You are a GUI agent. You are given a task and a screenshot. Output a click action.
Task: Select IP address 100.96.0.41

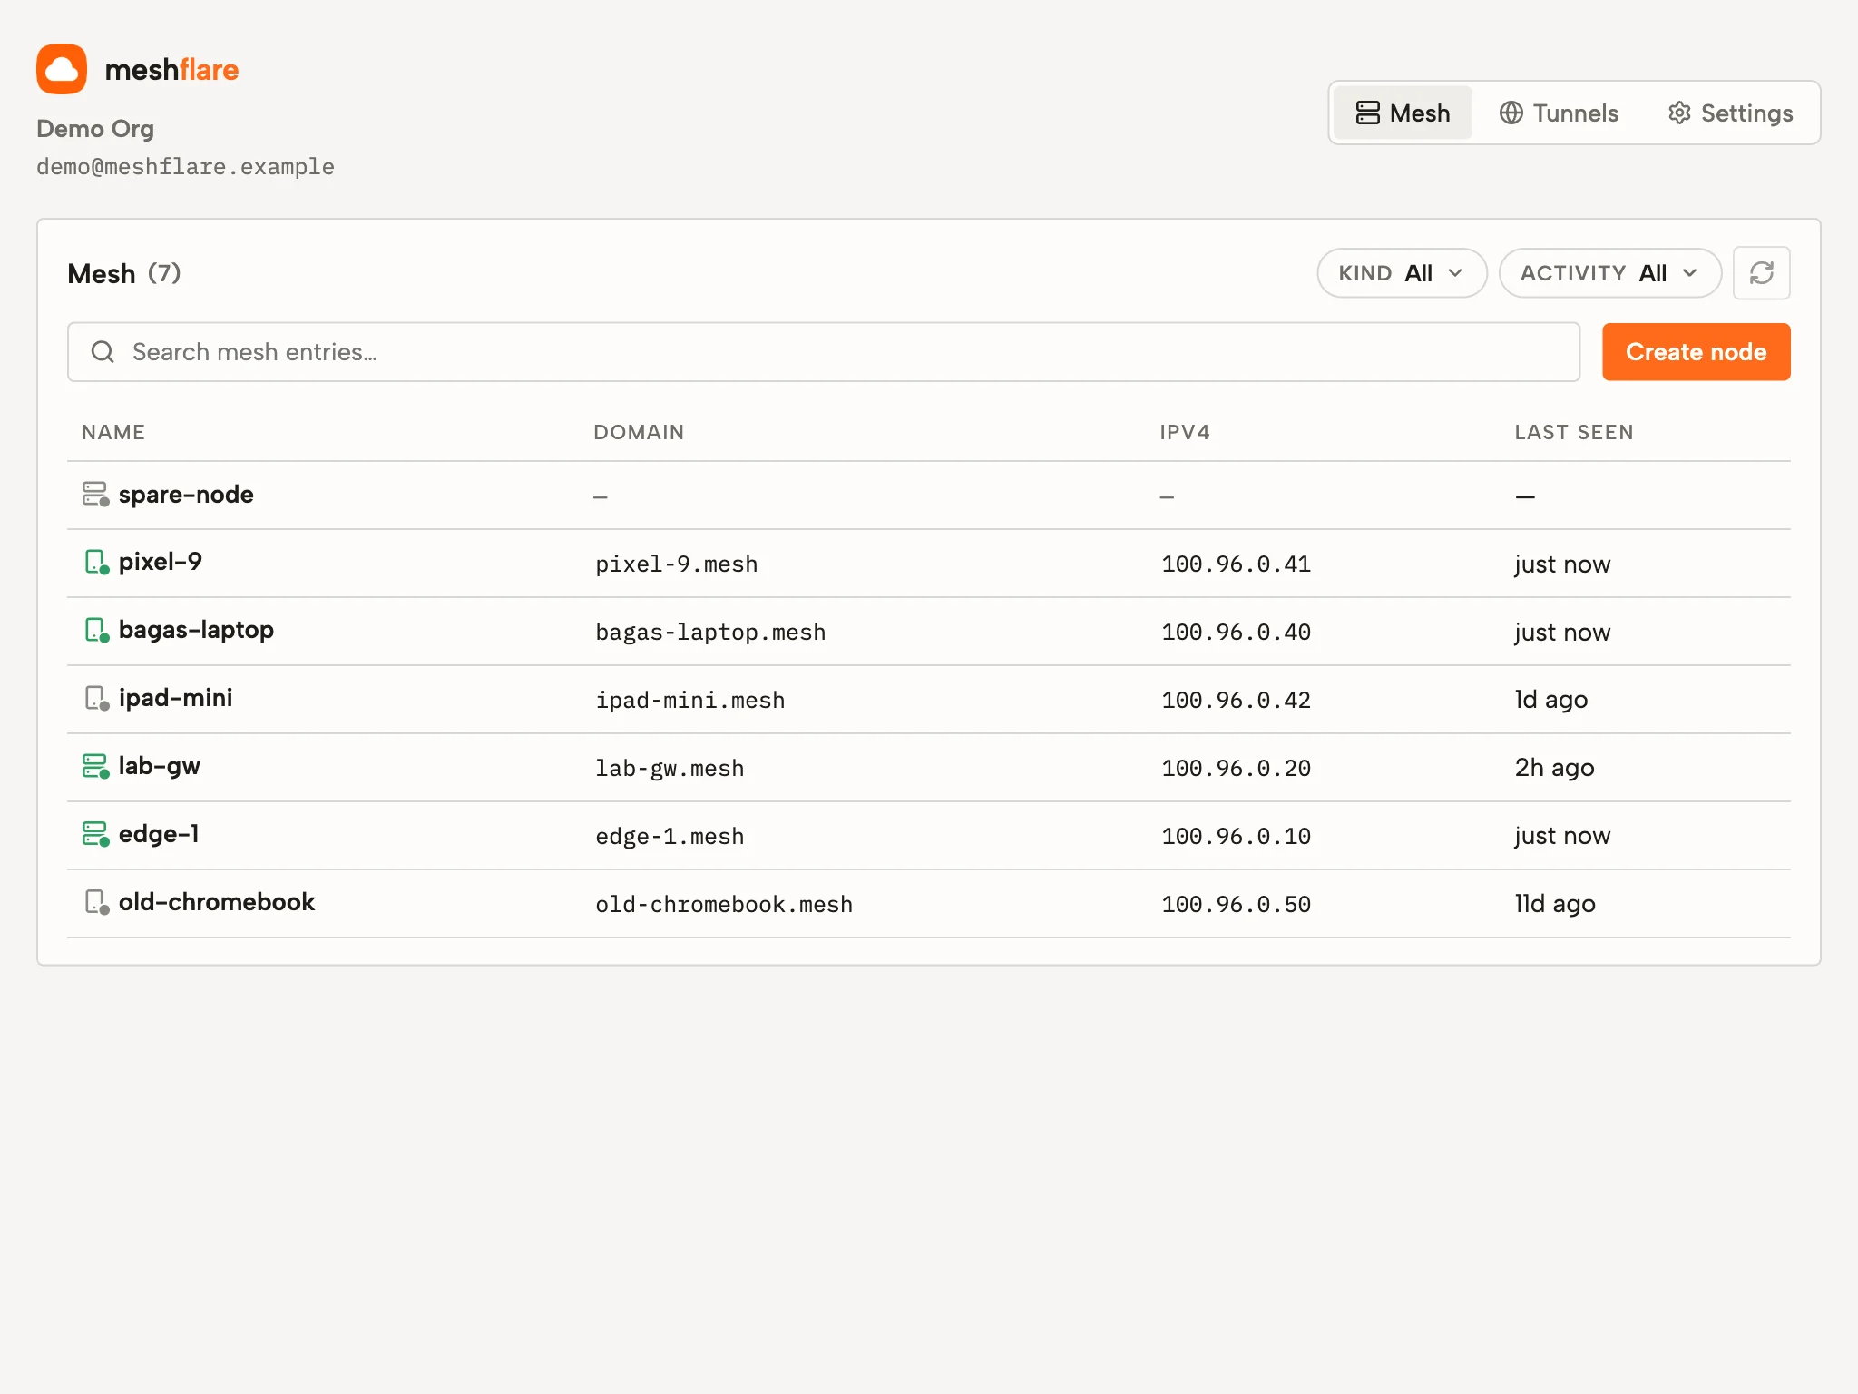click(1236, 564)
